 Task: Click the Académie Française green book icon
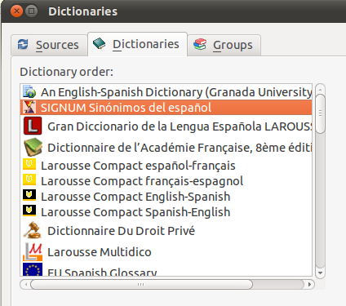tap(33, 147)
